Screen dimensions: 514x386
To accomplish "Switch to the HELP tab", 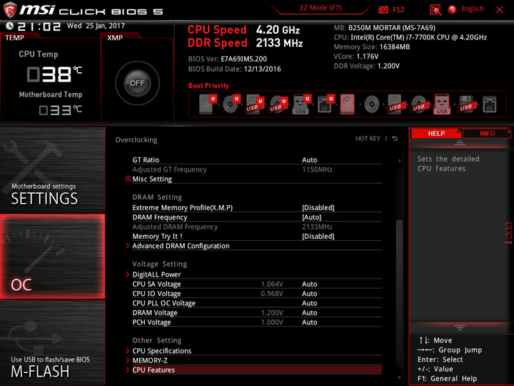I will pyautogui.click(x=436, y=133).
